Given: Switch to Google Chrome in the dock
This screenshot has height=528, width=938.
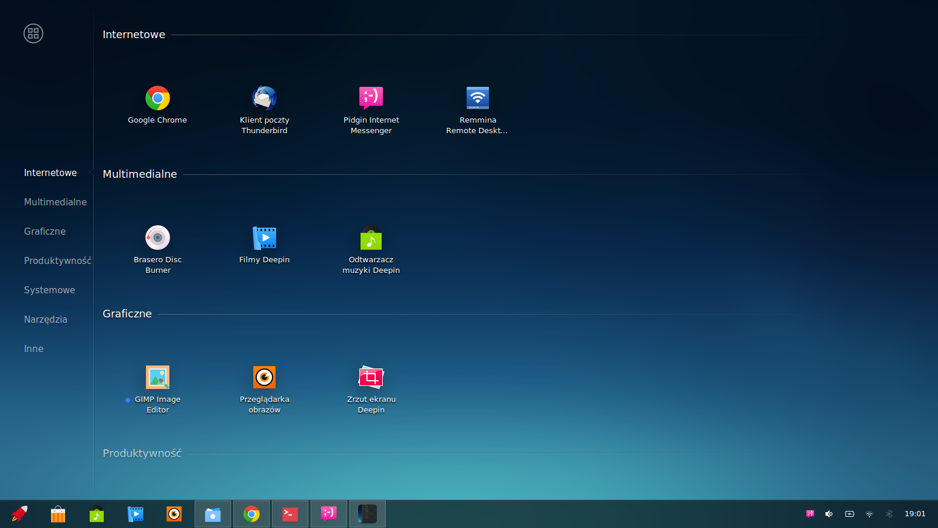Looking at the screenshot, I should point(252,515).
